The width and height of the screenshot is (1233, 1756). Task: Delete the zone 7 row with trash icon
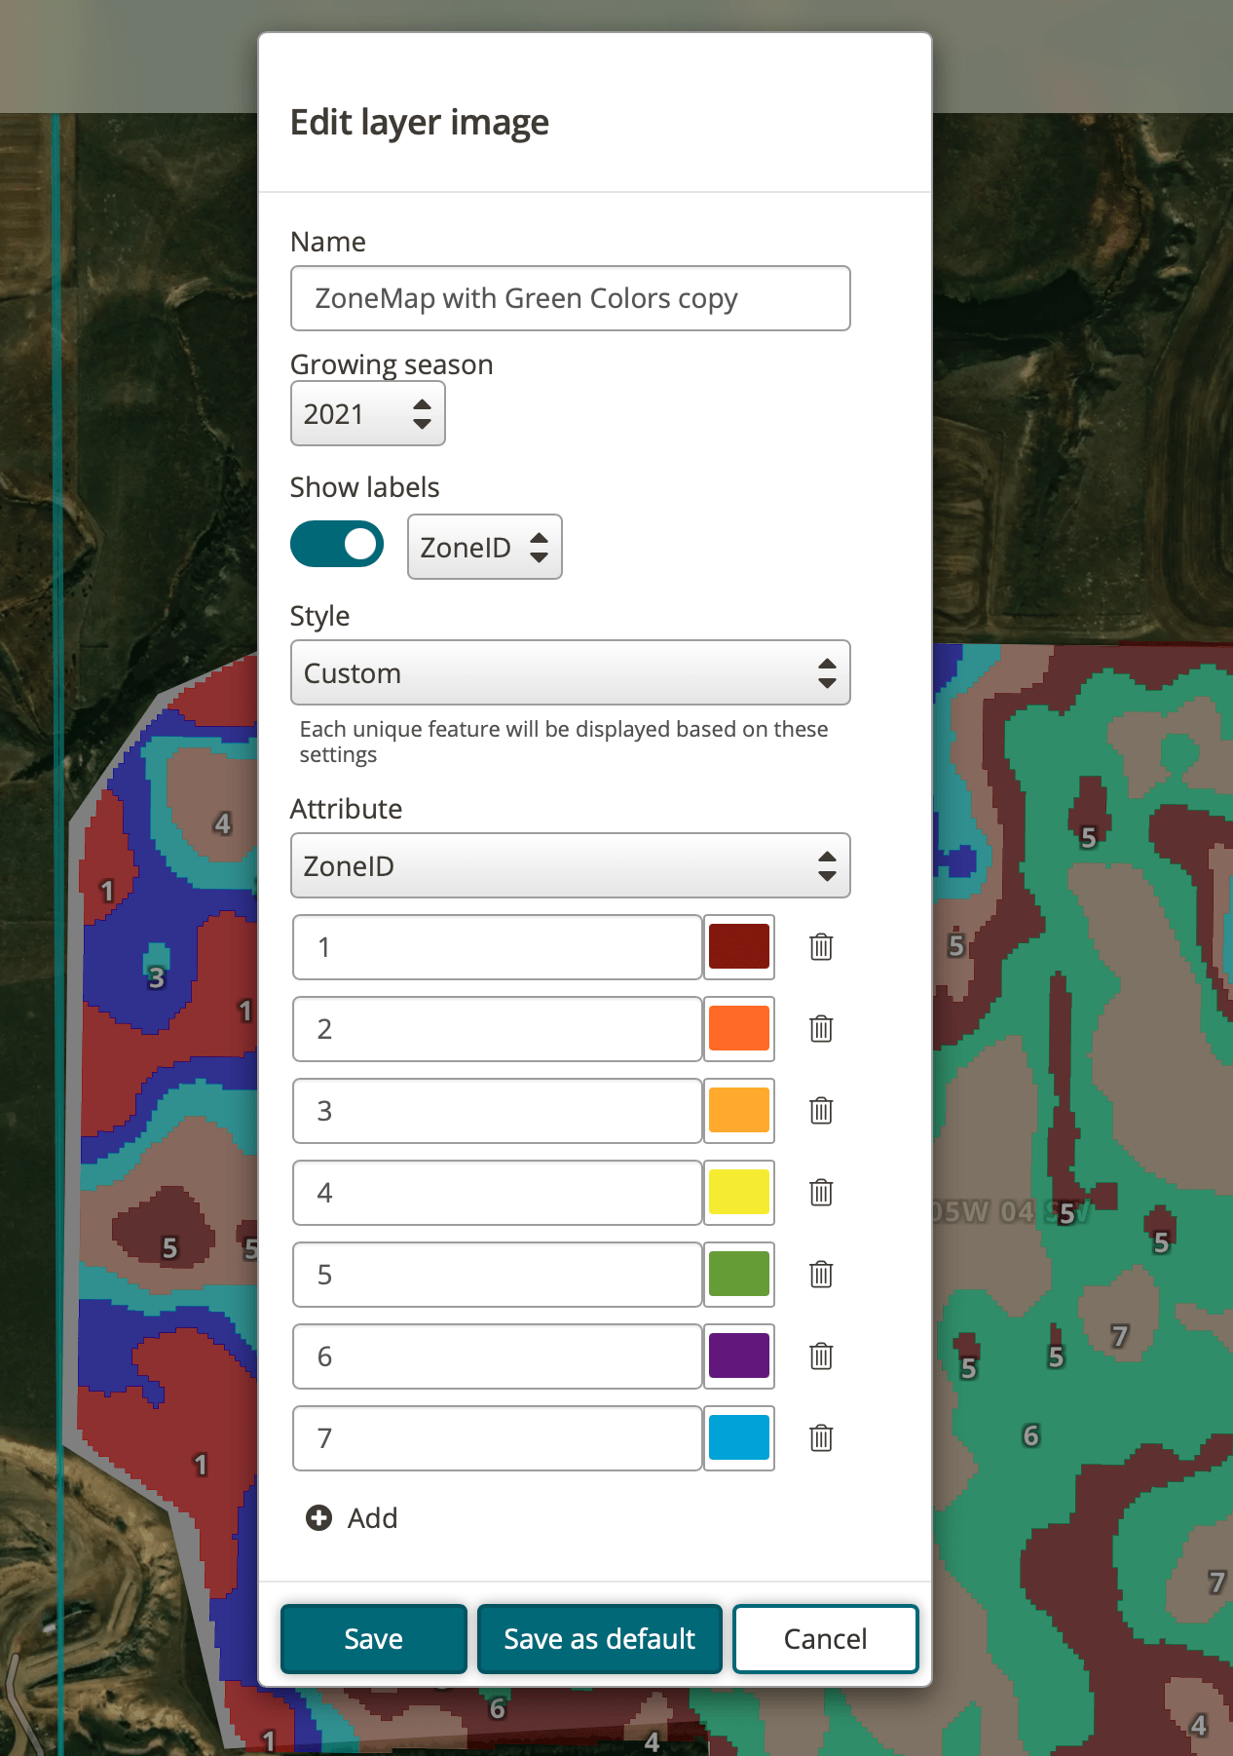pyautogui.click(x=821, y=1437)
